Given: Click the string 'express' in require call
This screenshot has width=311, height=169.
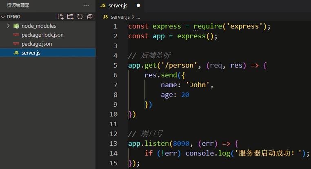Looking at the screenshot, I should pyautogui.click(x=244, y=26).
